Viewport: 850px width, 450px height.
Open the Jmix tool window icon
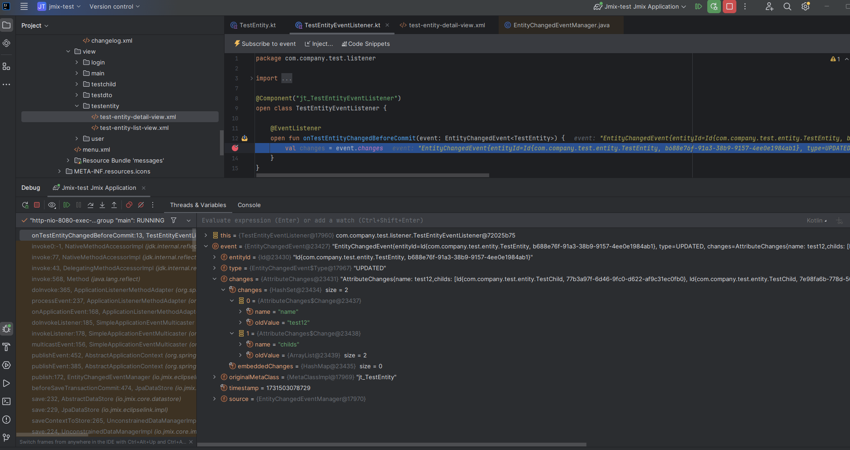click(6, 44)
